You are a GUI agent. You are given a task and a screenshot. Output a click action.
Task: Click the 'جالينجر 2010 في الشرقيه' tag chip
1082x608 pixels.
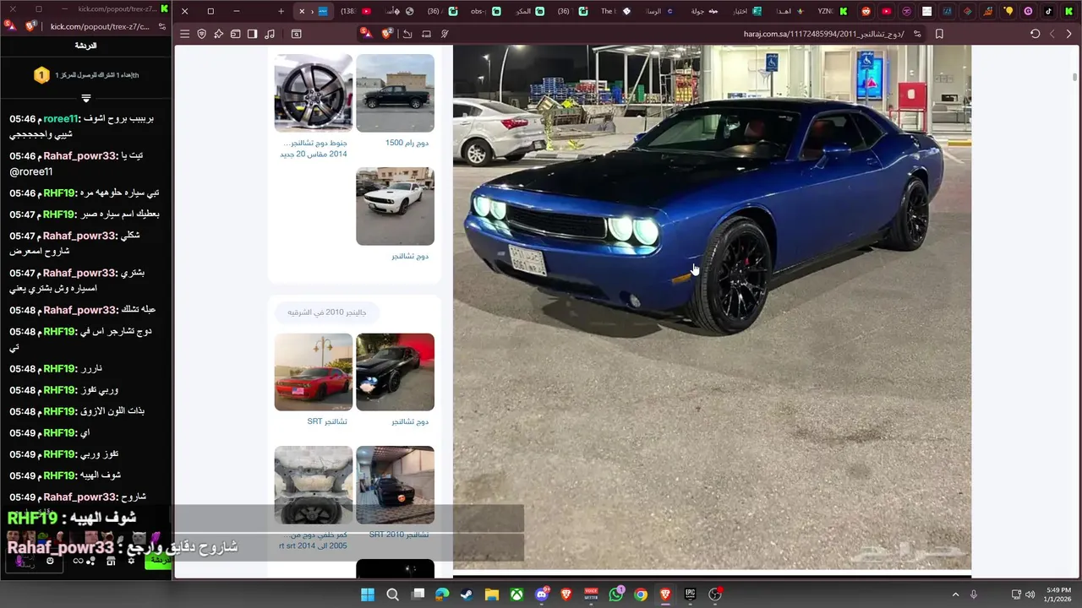point(327,312)
